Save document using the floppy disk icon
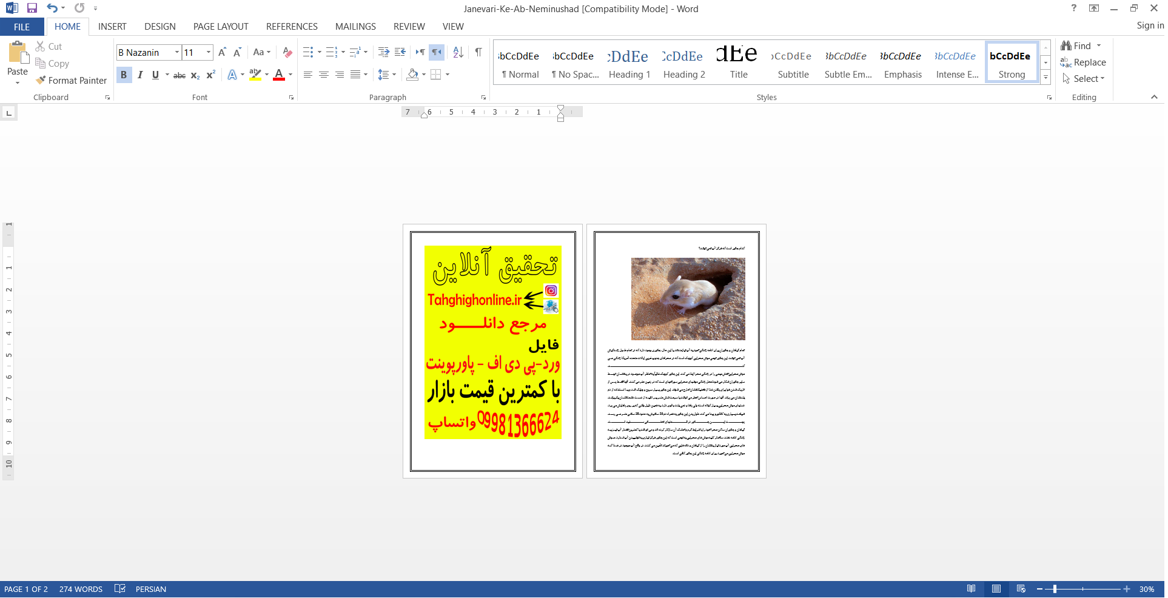The image size is (1168, 598). pos(32,8)
